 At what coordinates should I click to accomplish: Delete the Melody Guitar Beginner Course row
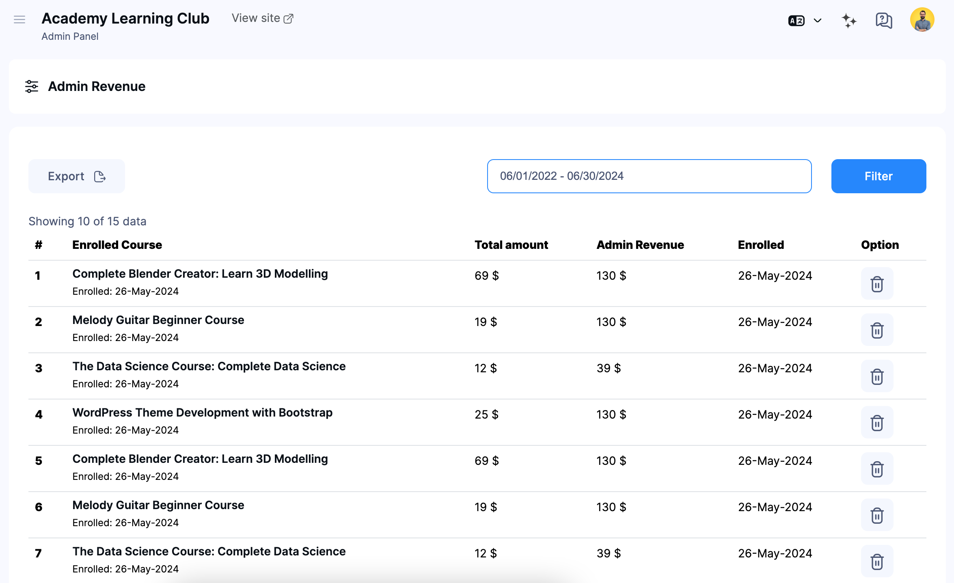tap(877, 330)
